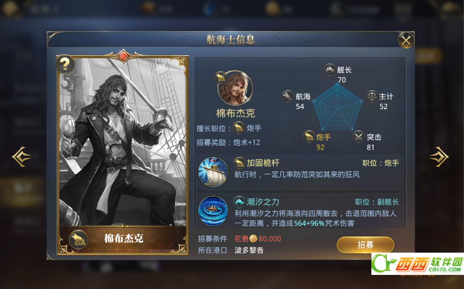Click the pentagon radar stat chart

[x=337, y=107]
